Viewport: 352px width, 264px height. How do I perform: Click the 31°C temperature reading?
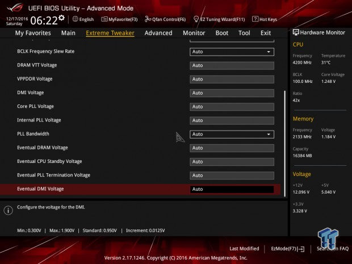[x=326, y=62]
